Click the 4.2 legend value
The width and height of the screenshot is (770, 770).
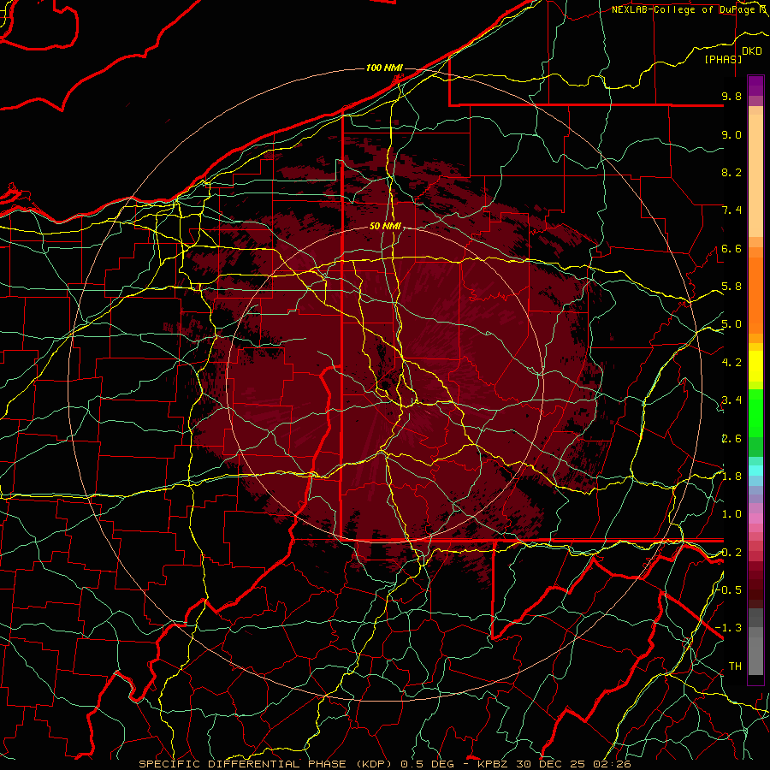click(x=731, y=363)
